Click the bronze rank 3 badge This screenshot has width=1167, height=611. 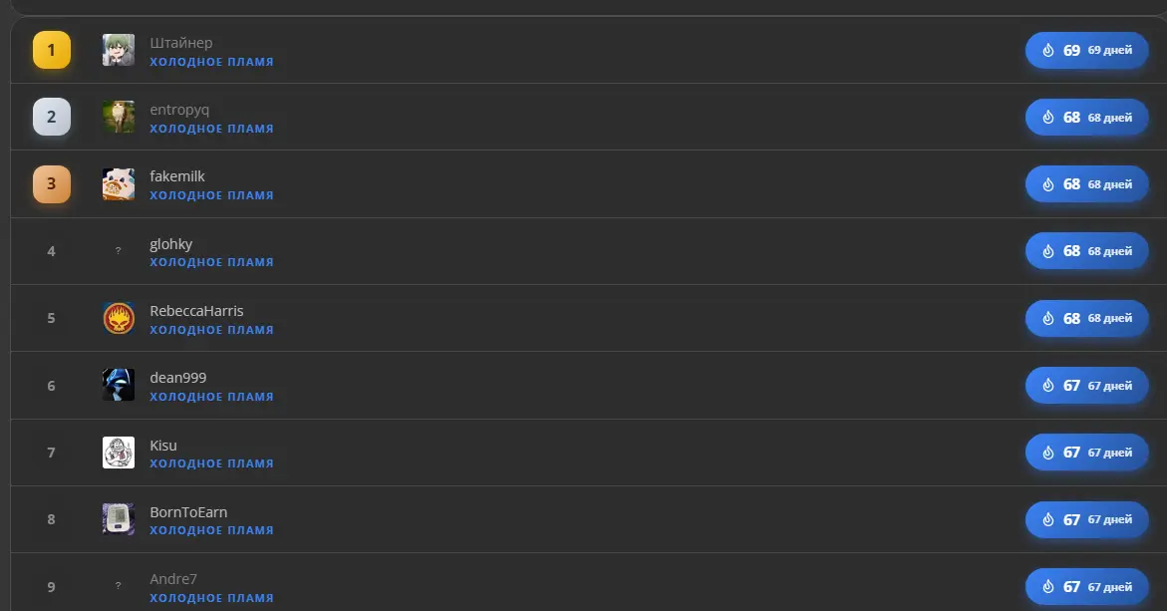52,183
